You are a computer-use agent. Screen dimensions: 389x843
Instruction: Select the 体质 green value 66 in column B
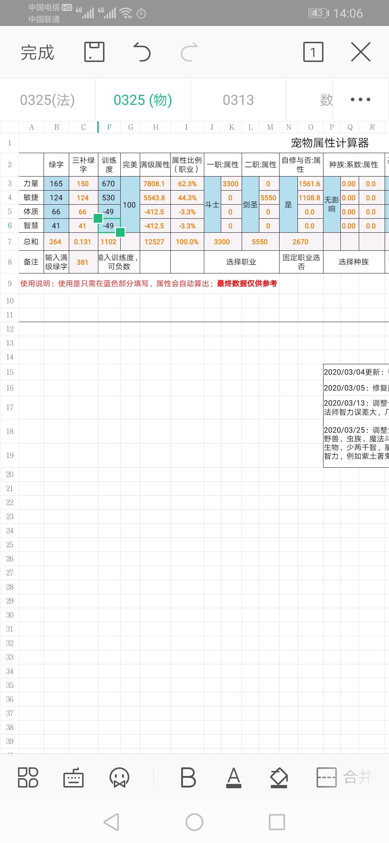click(x=56, y=211)
